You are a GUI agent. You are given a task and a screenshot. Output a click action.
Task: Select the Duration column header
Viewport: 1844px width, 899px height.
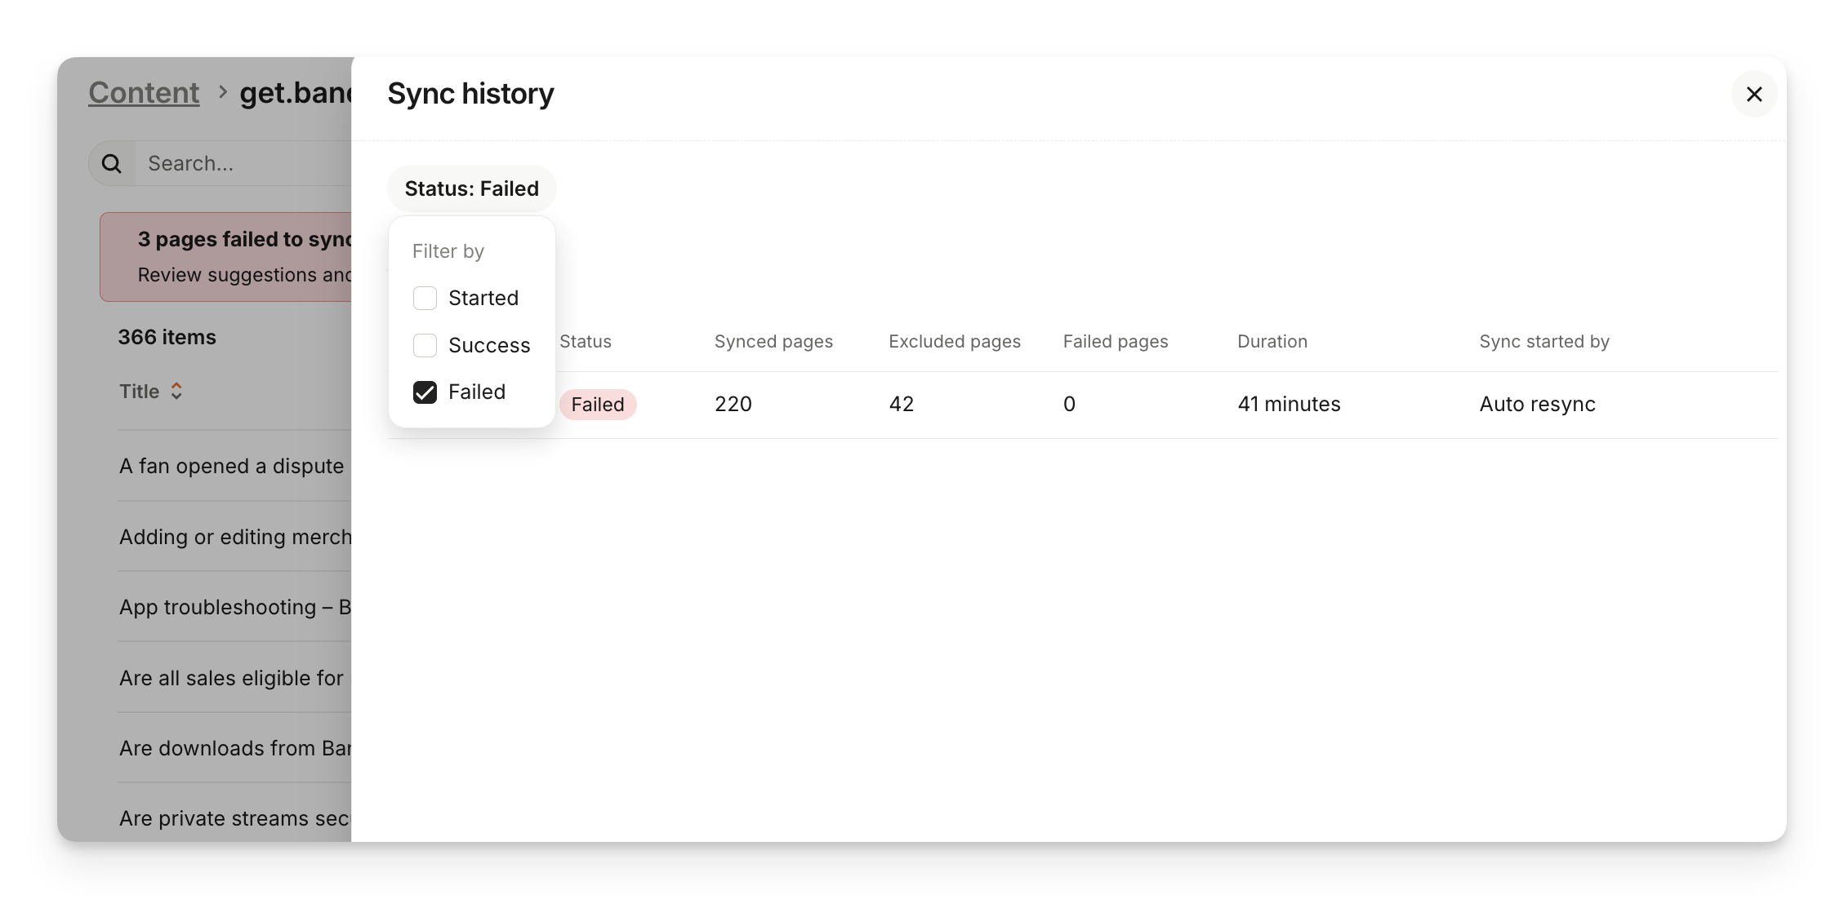point(1272,342)
